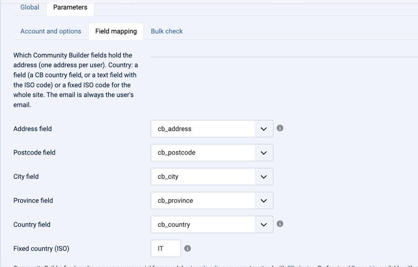
Task: Select the Field mapping tab
Action: pos(116,31)
